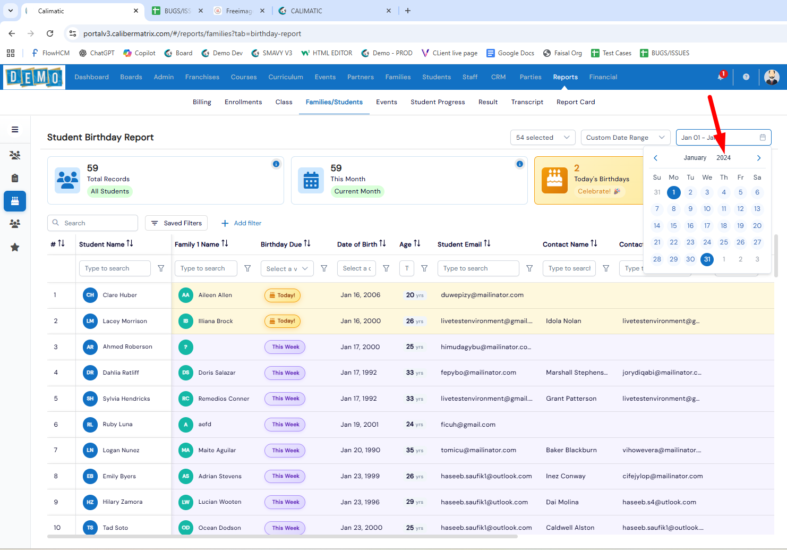Click filter icon beside Student Name search

161,268
